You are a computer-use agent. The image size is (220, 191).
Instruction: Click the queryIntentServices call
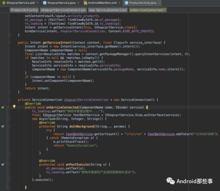(x=162, y=54)
